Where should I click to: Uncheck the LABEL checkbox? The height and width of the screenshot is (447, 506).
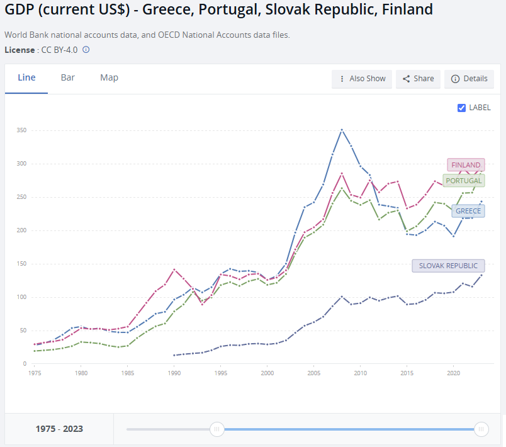462,108
